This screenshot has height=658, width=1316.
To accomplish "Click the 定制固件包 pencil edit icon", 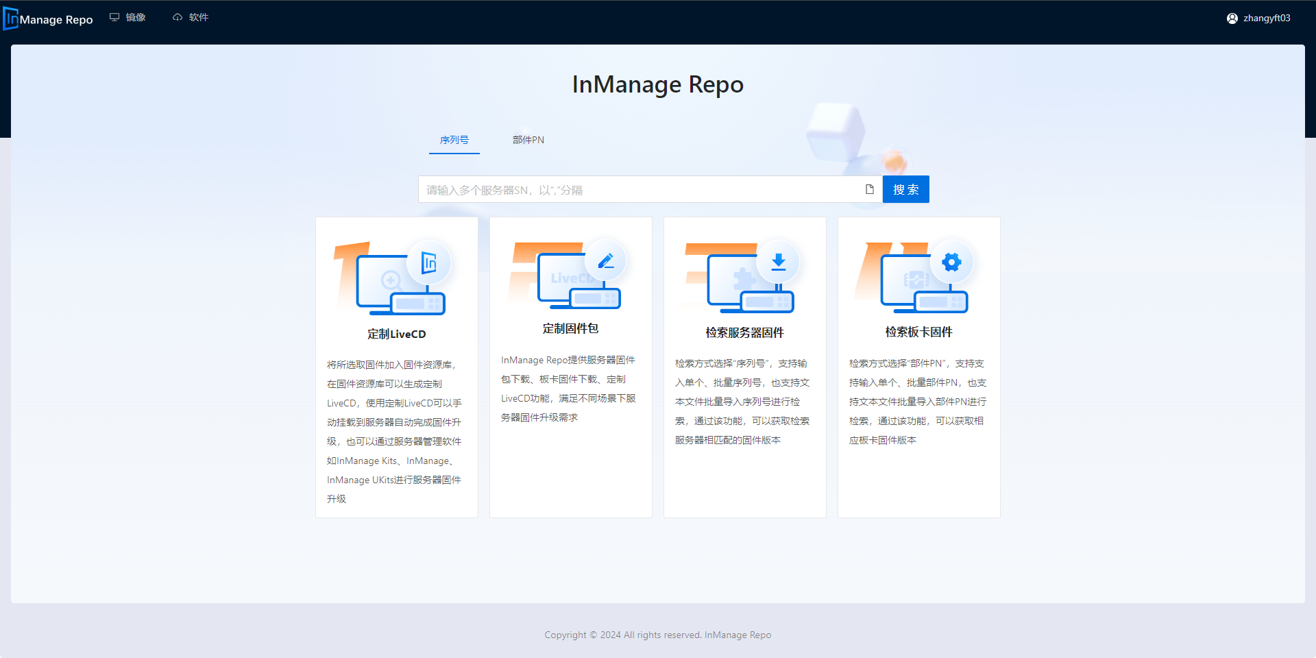I will click(605, 261).
